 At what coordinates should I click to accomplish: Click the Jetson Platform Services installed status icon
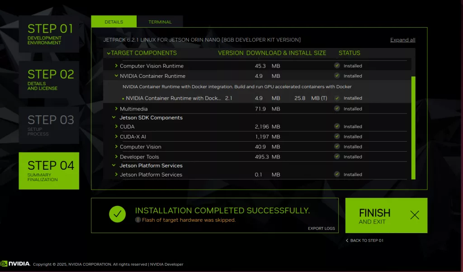tap(337, 174)
